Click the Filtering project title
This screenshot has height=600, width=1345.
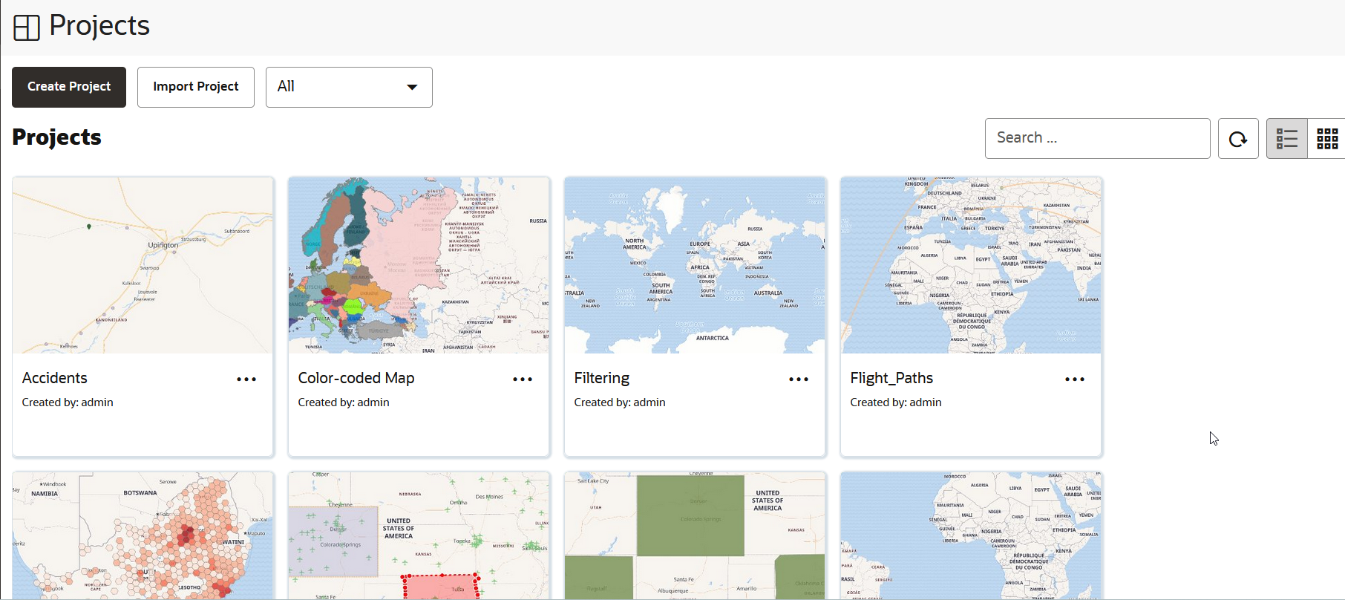click(x=602, y=378)
